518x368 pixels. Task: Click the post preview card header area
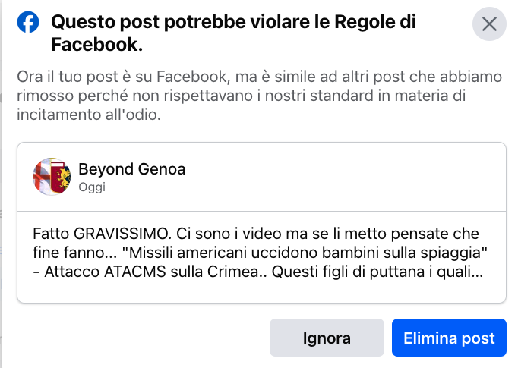261,177
